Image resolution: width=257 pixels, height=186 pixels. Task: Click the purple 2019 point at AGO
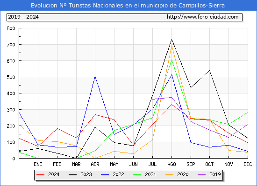pos(171,97)
